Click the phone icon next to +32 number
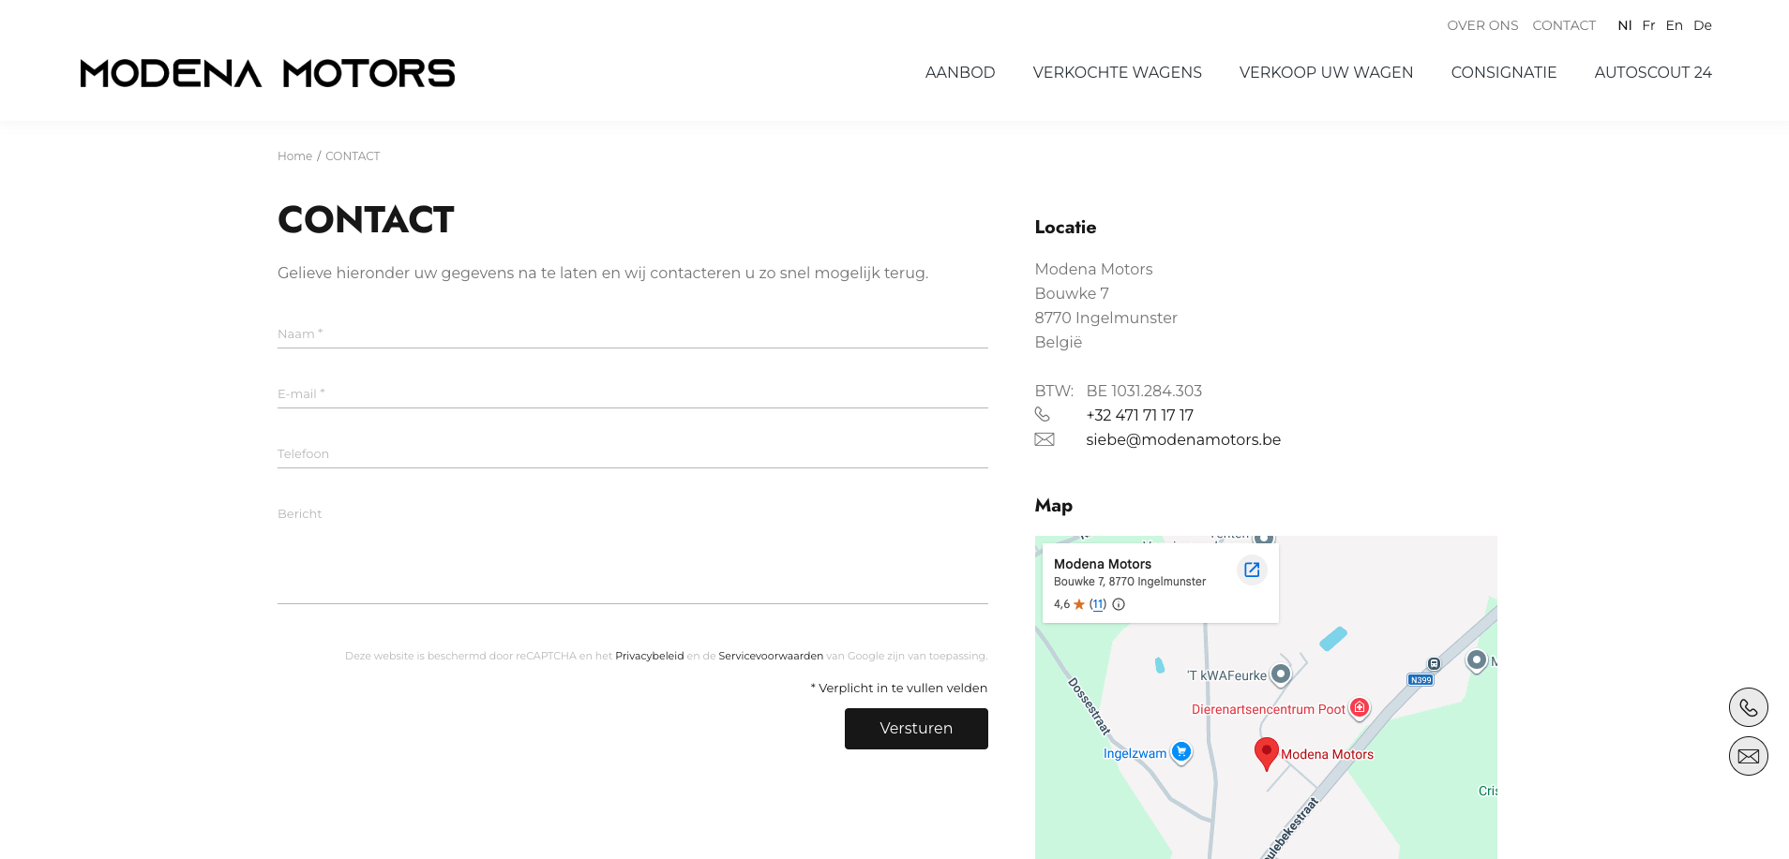 point(1043,414)
